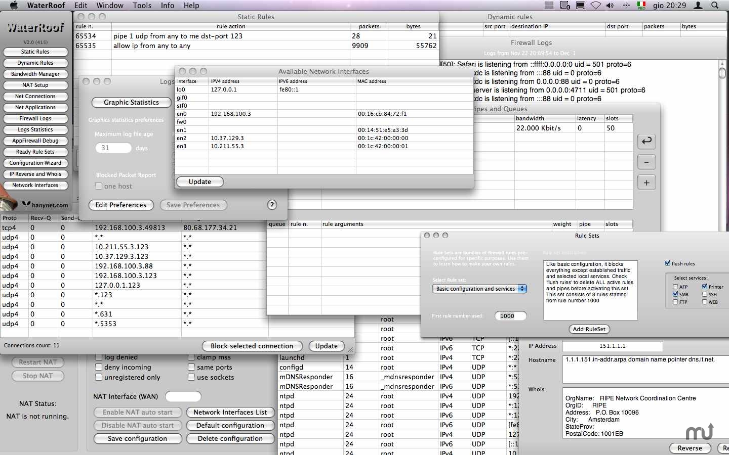Click the WaterRoof logo in sidebar
Image resolution: width=729 pixels, height=455 pixels.
click(x=35, y=28)
